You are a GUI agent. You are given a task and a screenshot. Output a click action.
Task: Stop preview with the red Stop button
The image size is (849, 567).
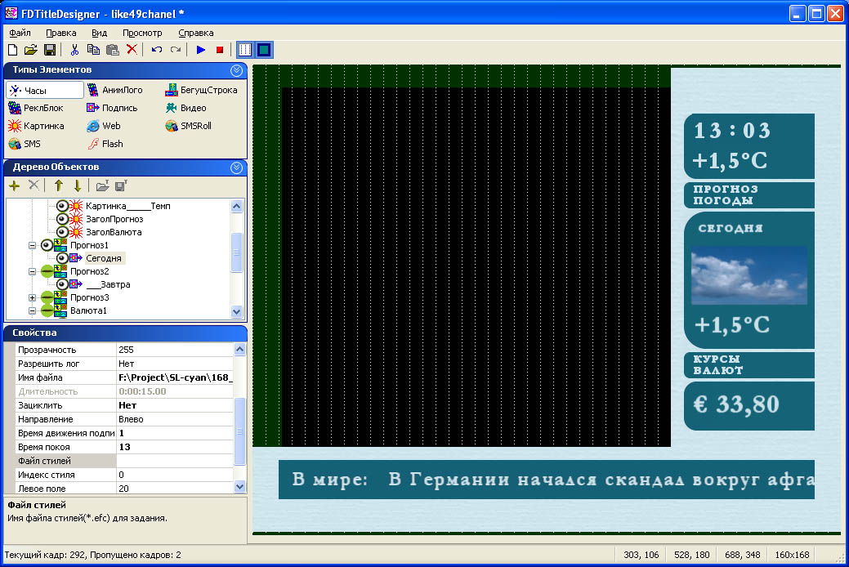220,50
